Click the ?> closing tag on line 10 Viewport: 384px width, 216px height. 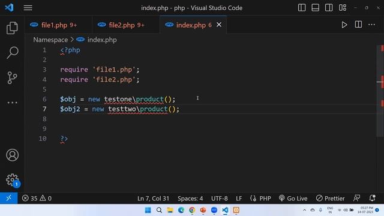(x=64, y=139)
